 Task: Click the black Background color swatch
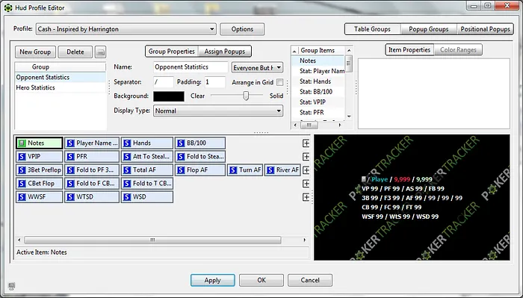tap(169, 96)
